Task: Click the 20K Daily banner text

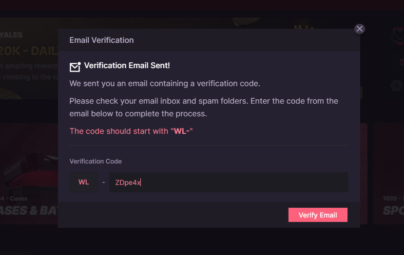Action: point(29,51)
